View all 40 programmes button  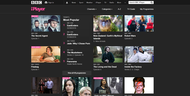77,73
